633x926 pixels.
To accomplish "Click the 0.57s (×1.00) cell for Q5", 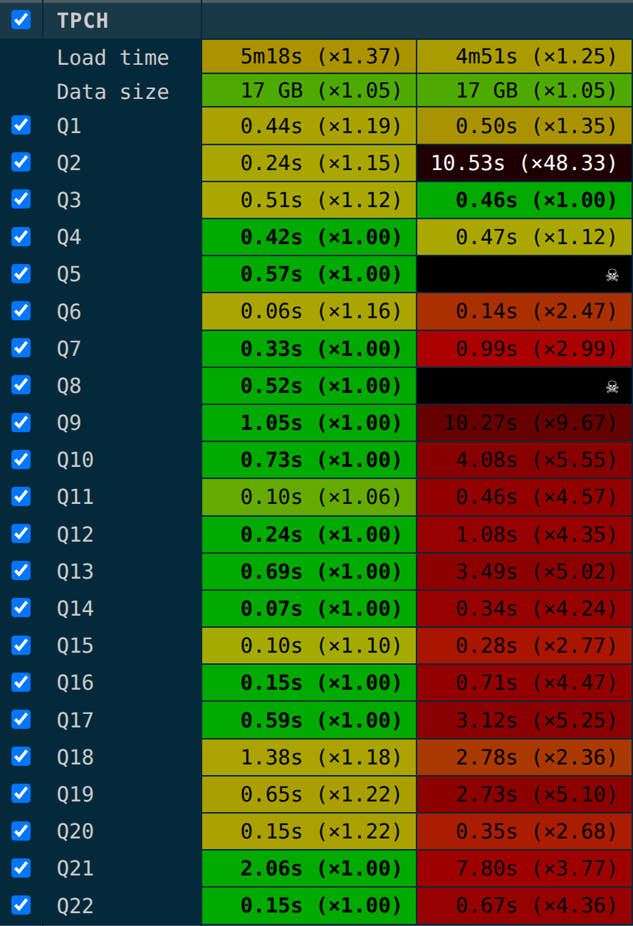I will pos(309,274).
